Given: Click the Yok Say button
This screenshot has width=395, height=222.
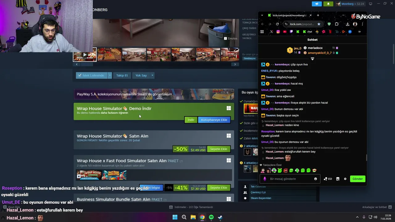Looking at the screenshot, I should [141, 75].
